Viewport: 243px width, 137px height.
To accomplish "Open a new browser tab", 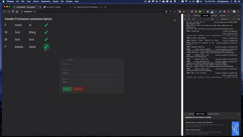I will (106, 7).
